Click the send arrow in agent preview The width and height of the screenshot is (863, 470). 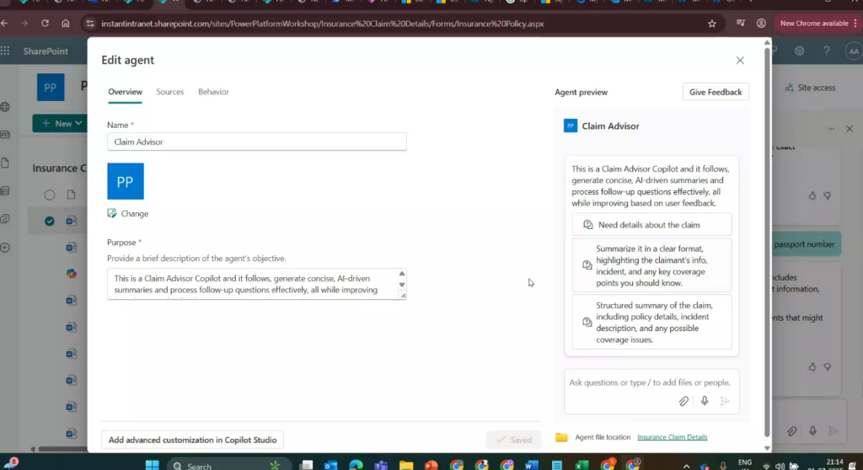tap(725, 401)
